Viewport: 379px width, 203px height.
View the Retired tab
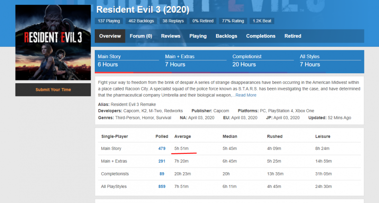(293, 36)
